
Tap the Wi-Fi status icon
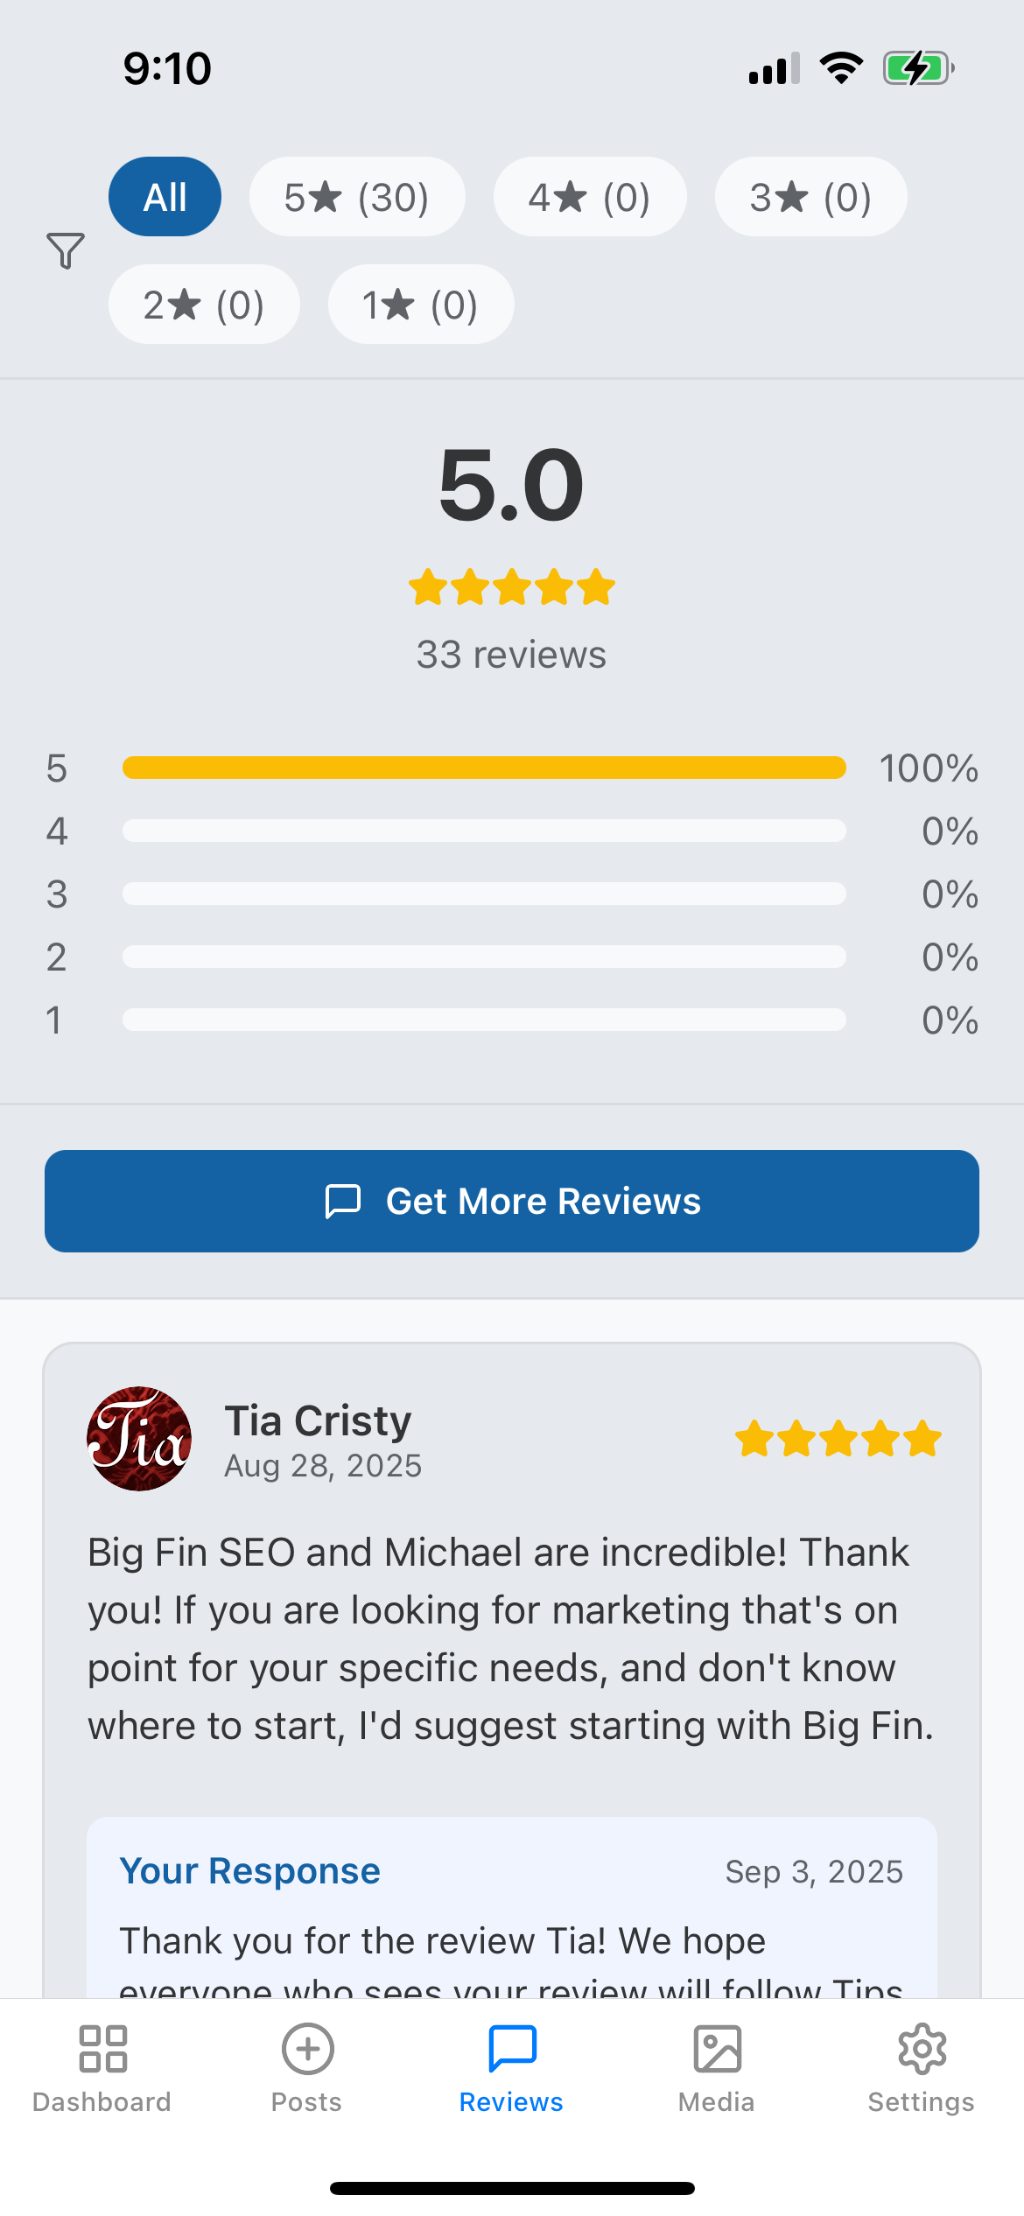click(x=841, y=68)
